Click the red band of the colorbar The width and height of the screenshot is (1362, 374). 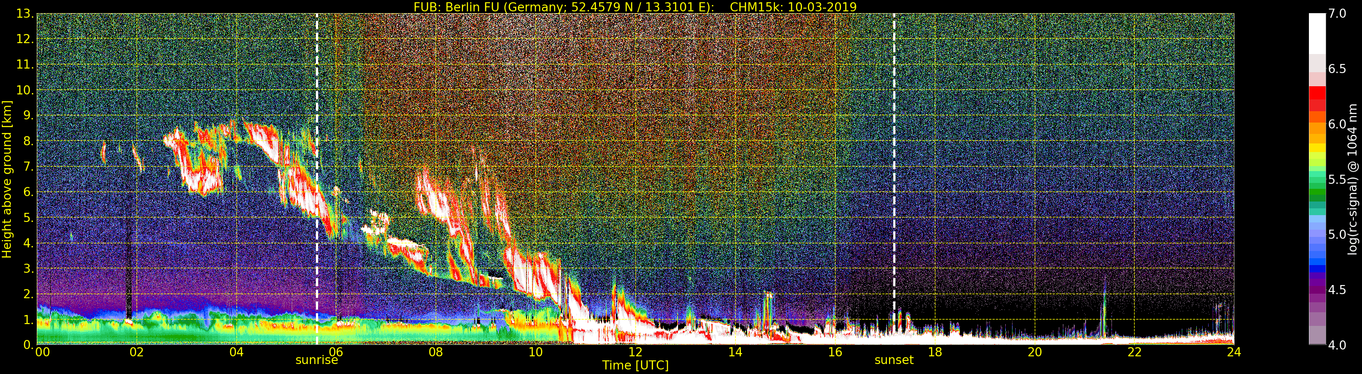pyautogui.click(x=1317, y=99)
